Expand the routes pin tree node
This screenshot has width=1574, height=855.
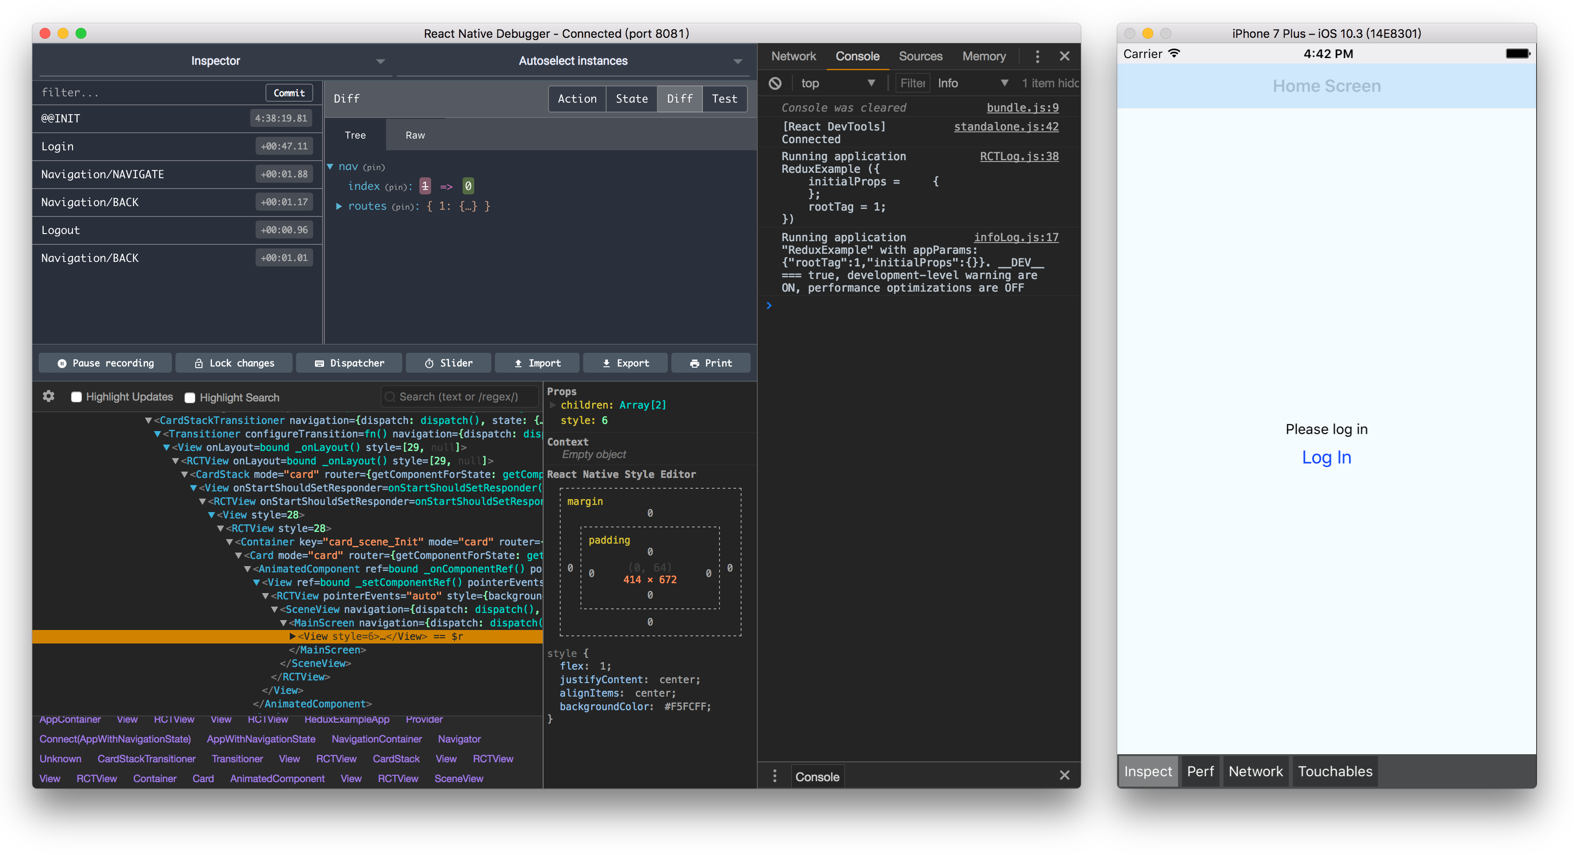click(341, 207)
